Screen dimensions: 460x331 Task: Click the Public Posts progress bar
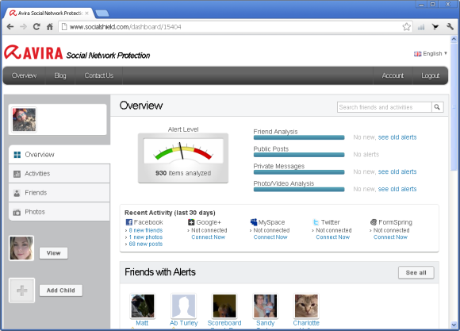tap(299, 155)
